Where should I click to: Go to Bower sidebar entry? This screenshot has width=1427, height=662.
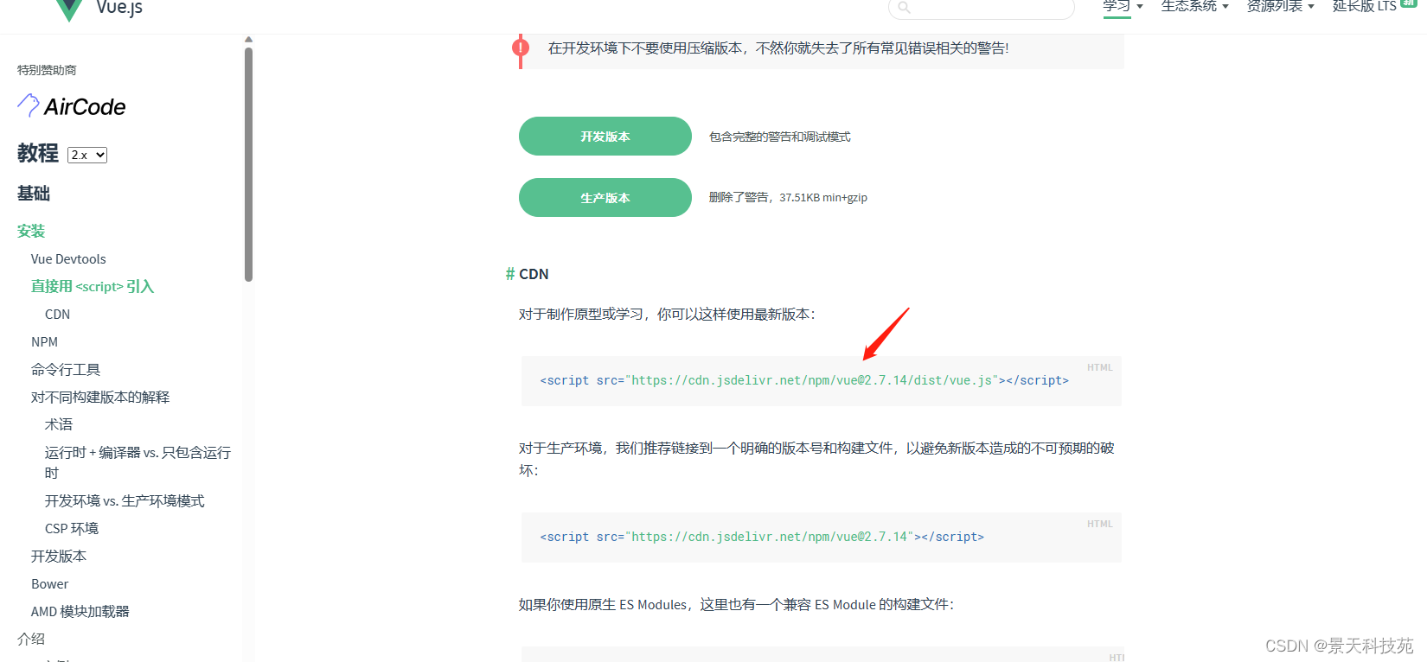coord(49,584)
